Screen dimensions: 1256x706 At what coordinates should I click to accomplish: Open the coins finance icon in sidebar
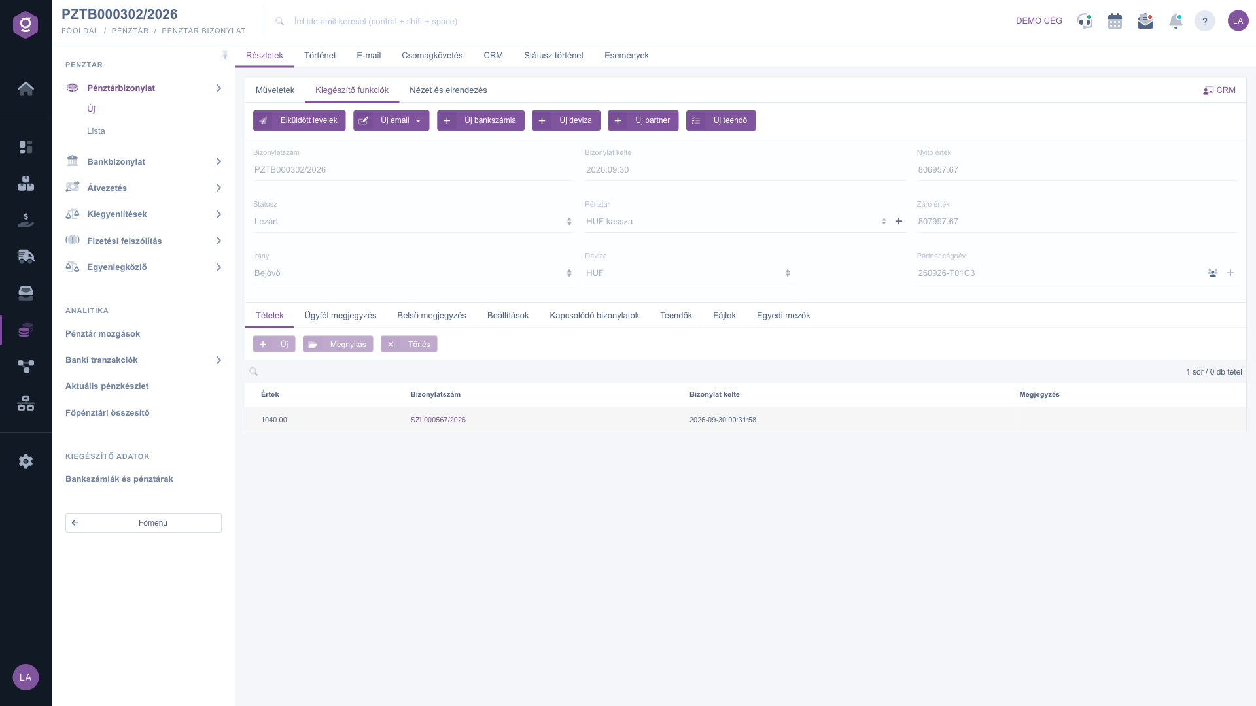pyautogui.click(x=26, y=330)
